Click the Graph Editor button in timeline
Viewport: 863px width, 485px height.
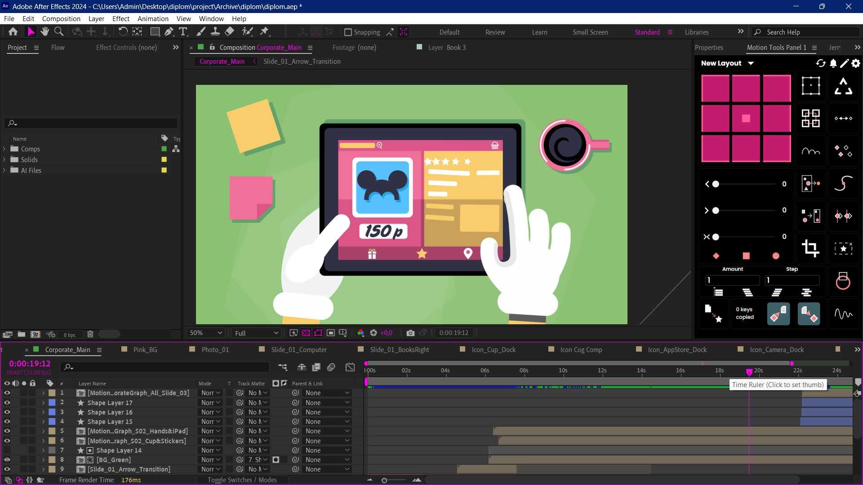pos(350,367)
